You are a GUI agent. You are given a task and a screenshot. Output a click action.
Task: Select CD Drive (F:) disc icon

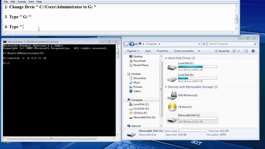pos(172,107)
